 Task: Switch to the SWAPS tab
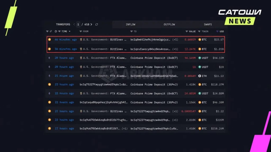(208, 25)
